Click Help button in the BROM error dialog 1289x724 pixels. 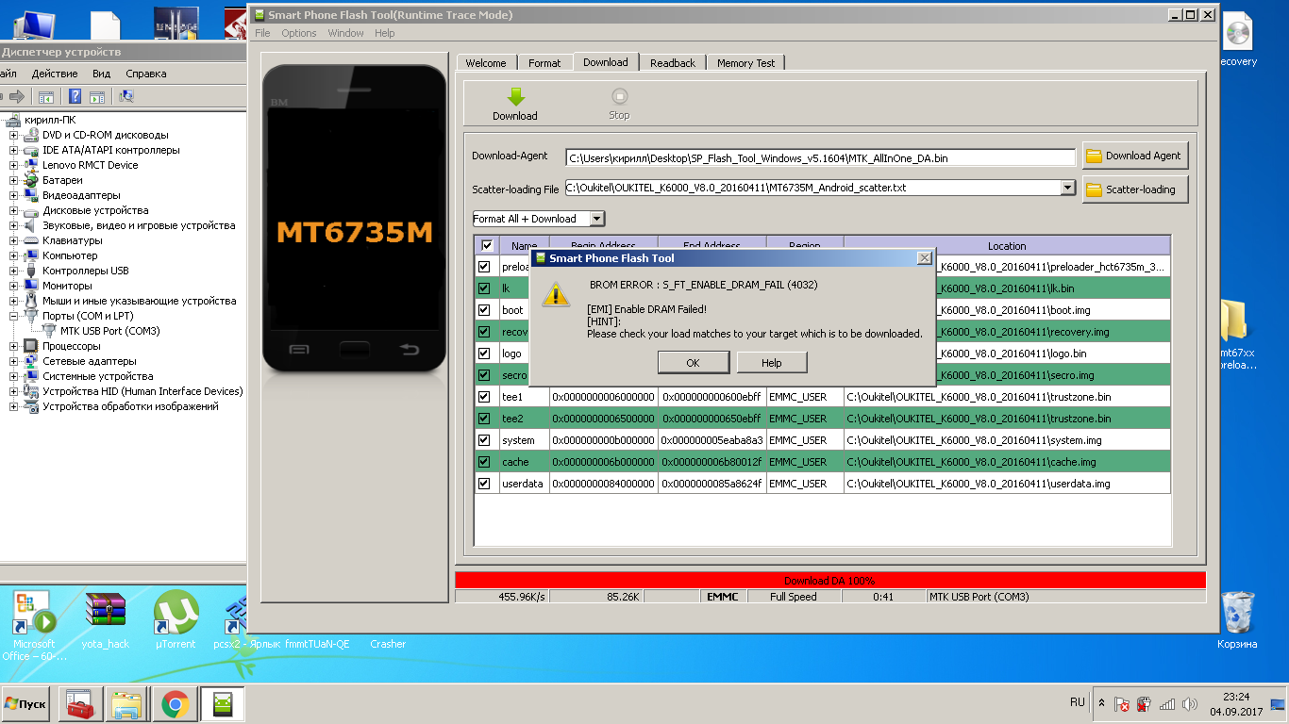point(771,363)
